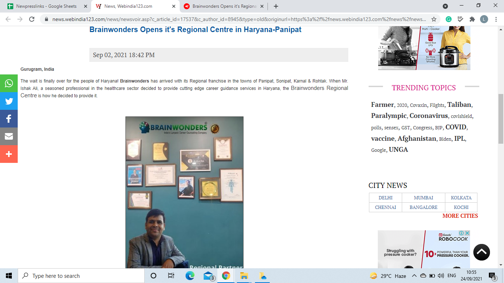The image size is (504, 283).
Task: Open Mail app from taskbar
Action: click(x=208, y=276)
